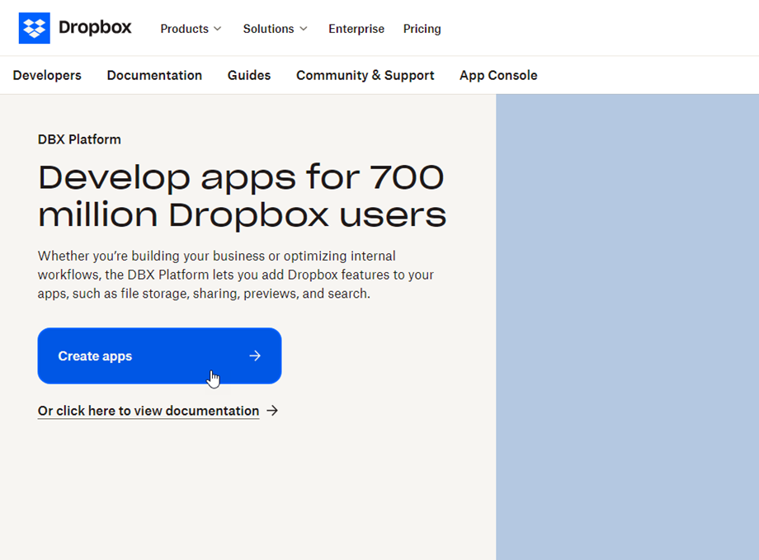Screen dimensions: 759x560
Task: Open the Products dropdown menu
Action: pyautogui.click(x=184, y=29)
